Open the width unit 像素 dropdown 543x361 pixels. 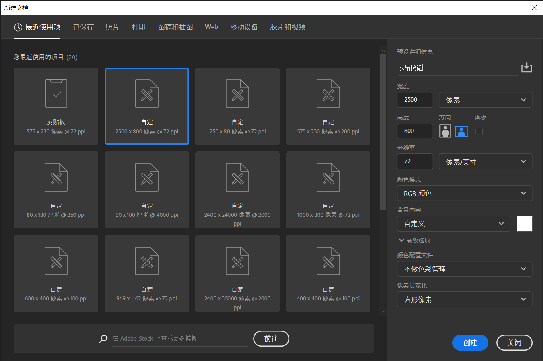coord(486,100)
